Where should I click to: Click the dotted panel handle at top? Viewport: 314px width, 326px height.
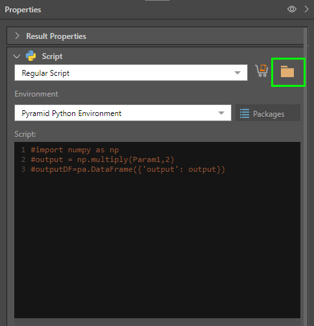[157, 1]
